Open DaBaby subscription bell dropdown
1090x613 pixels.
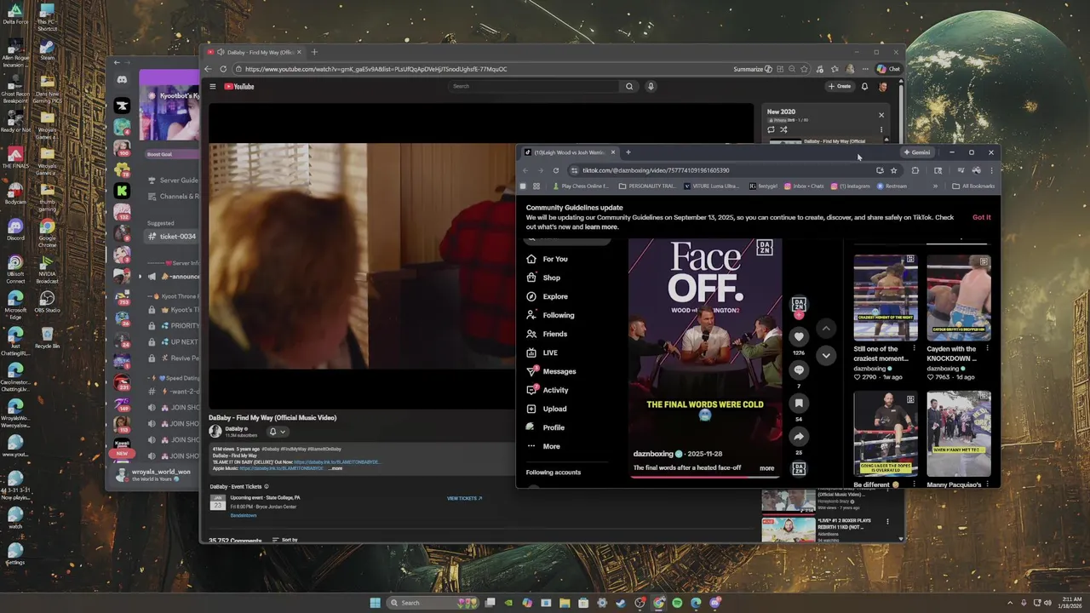277,432
